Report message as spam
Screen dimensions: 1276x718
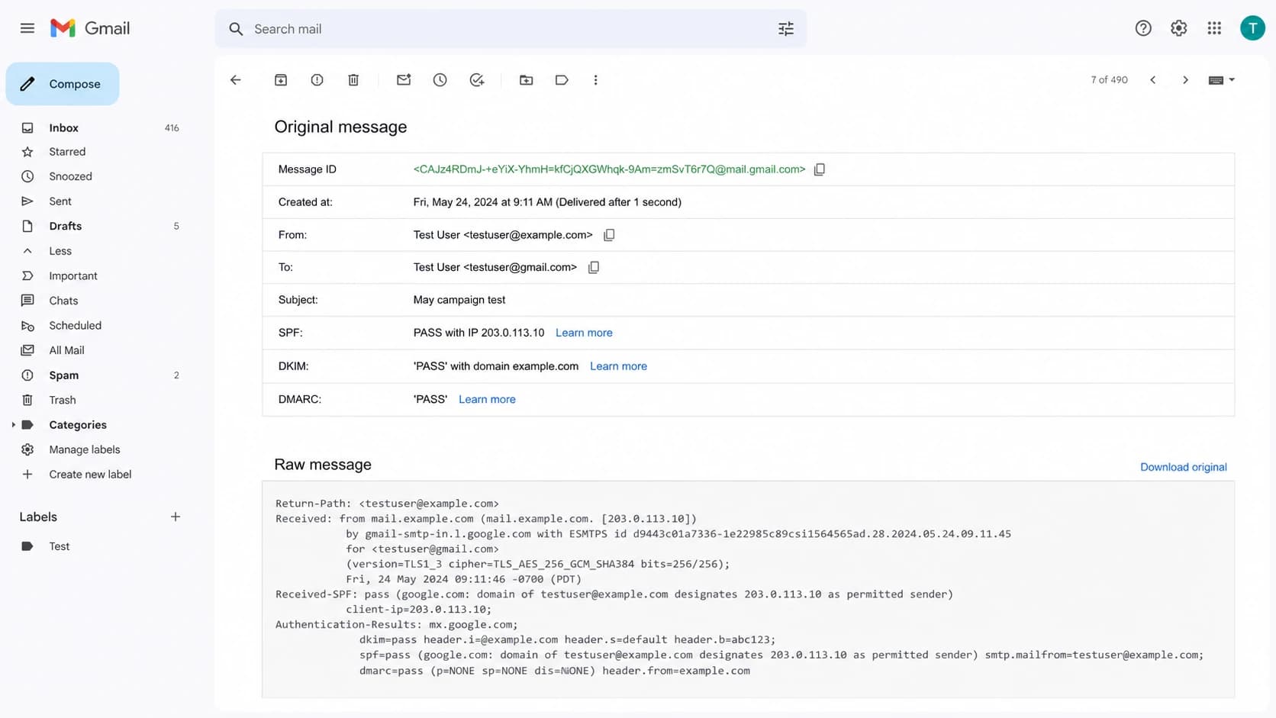point(317,80)
